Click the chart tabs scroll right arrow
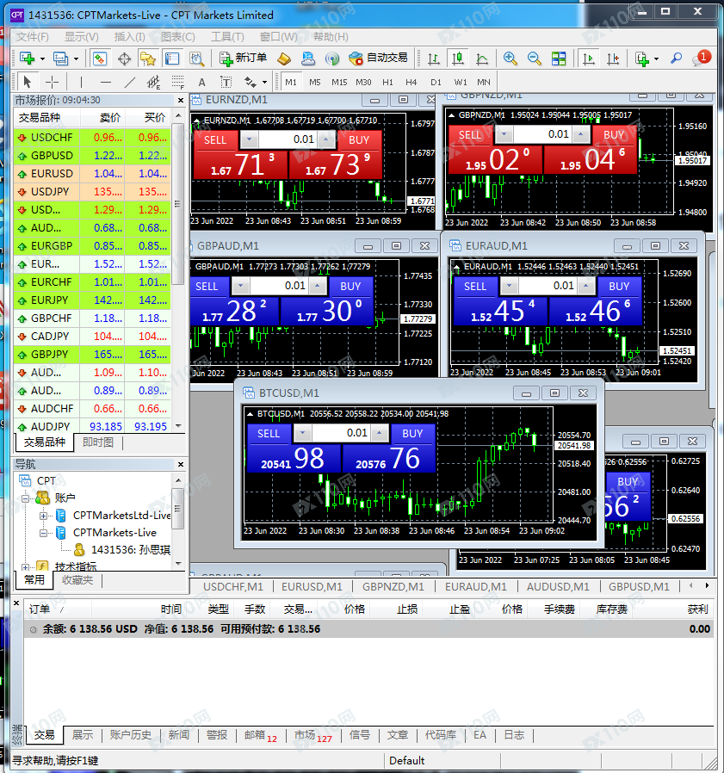Viewport: 724px width, 773px height. point(708,585)
